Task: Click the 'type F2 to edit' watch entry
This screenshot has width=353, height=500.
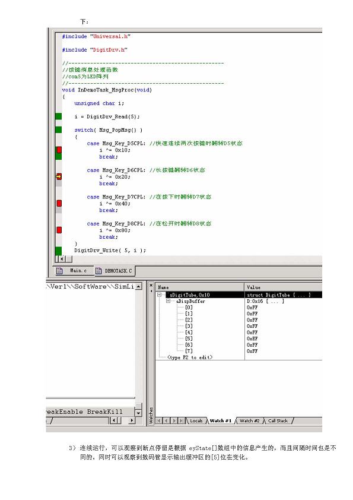Action: (x=190, y=357)
